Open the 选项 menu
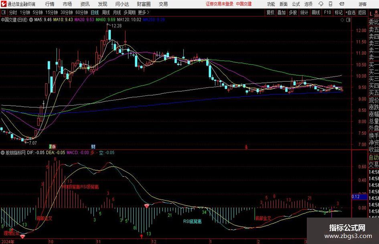Screen dimensions: 379x244 (x=308, y=4)
